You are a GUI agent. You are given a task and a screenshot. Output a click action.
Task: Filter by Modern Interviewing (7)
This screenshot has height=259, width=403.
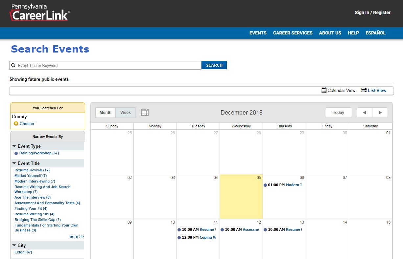coord(35,181)
